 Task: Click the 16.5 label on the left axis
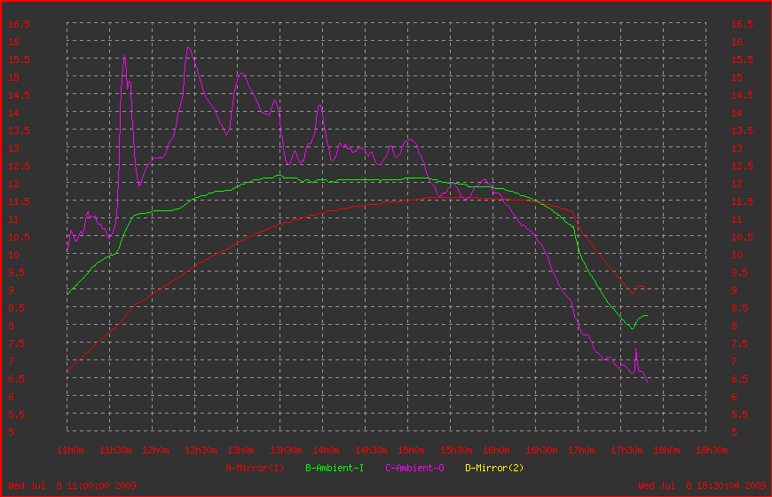19,24
